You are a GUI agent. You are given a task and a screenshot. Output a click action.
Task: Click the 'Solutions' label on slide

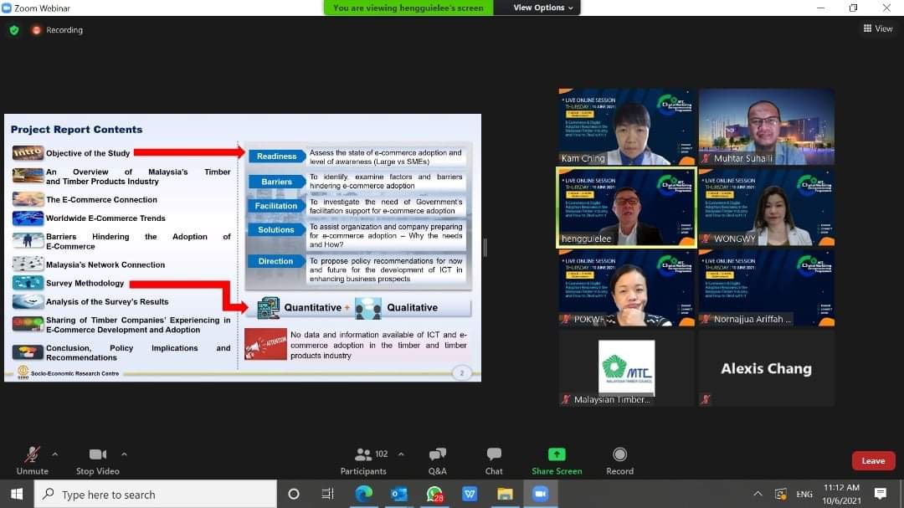(276, 229)
